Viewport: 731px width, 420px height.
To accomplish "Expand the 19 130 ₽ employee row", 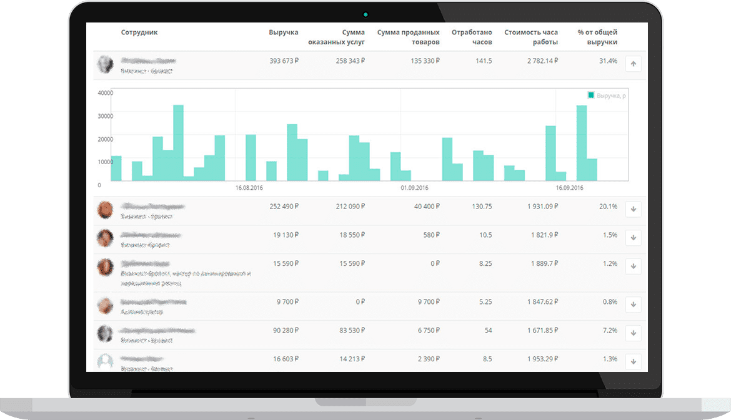I will point(633,238).
